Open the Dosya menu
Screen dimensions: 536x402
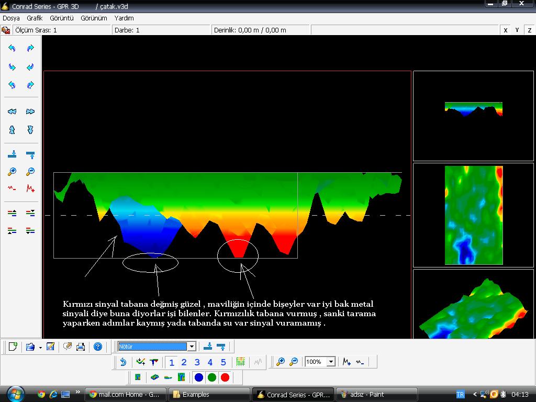click(x=11, y=18)
